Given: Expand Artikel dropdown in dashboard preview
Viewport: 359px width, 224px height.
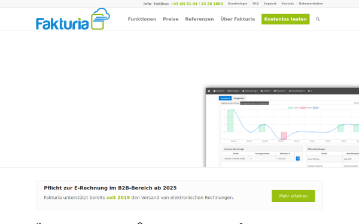Looking at the screenshot, I should 266,91.
